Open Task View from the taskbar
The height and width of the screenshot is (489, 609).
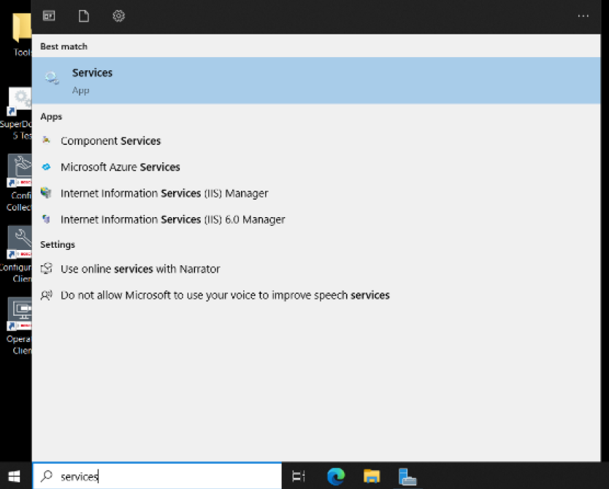pyautogui.click(x=299, y=477)
